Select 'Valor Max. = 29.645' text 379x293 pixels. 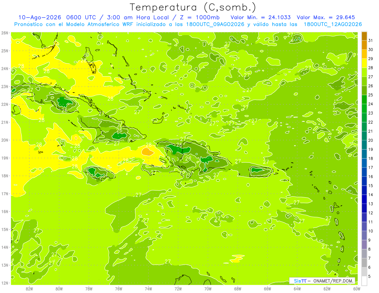pyautogui.click(x=326, y=17)
